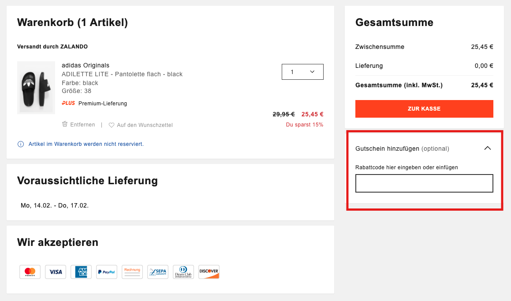Click the info circle icon near reservation notice
Viewport: 511px width, 301px height.
pos(21,144)
